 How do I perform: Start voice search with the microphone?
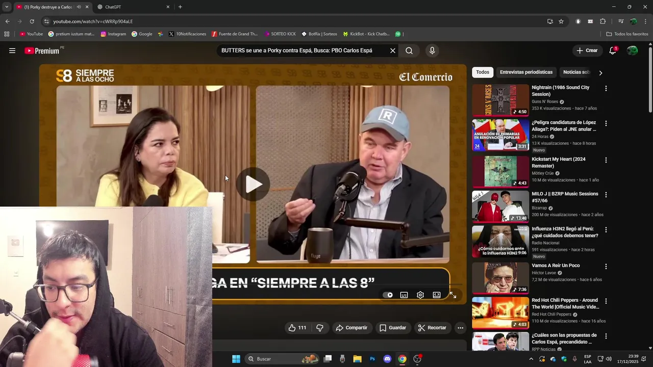click(432, 50)
